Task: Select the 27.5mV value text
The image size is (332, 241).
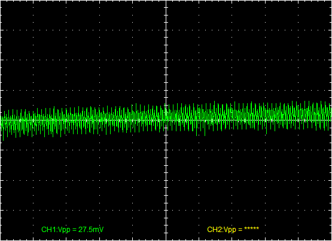Action: (x=91, y=230)
